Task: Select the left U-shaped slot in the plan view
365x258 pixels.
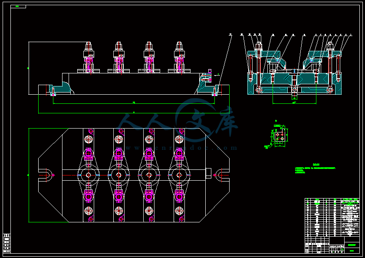Action: [x=46, y=175]
